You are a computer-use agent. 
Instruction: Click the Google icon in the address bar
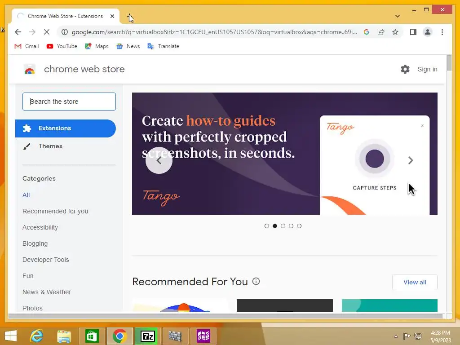point(367,32)
